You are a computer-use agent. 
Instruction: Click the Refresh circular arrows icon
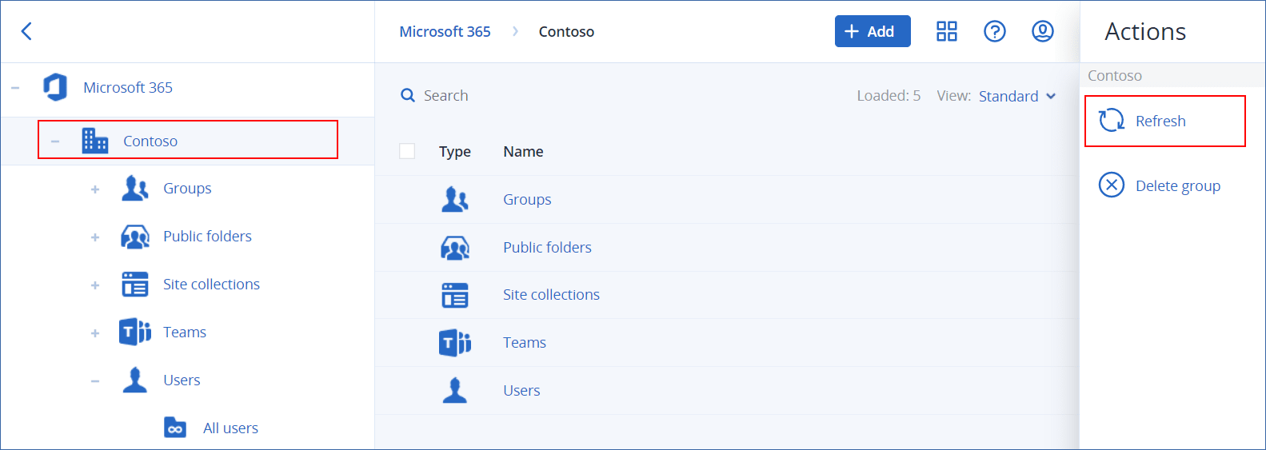click(x=1111, y=121)
